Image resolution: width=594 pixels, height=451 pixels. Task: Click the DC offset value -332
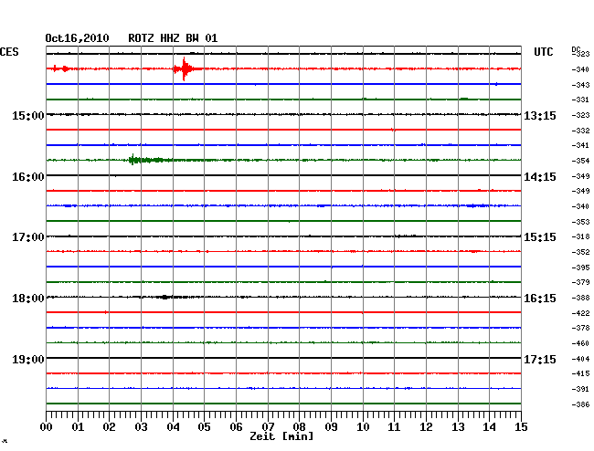pos(580,131)
